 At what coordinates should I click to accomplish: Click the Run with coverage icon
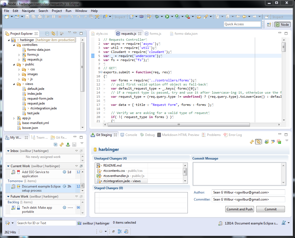(177, 17)
